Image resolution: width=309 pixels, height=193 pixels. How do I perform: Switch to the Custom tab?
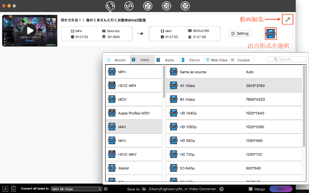pos(241,60)
